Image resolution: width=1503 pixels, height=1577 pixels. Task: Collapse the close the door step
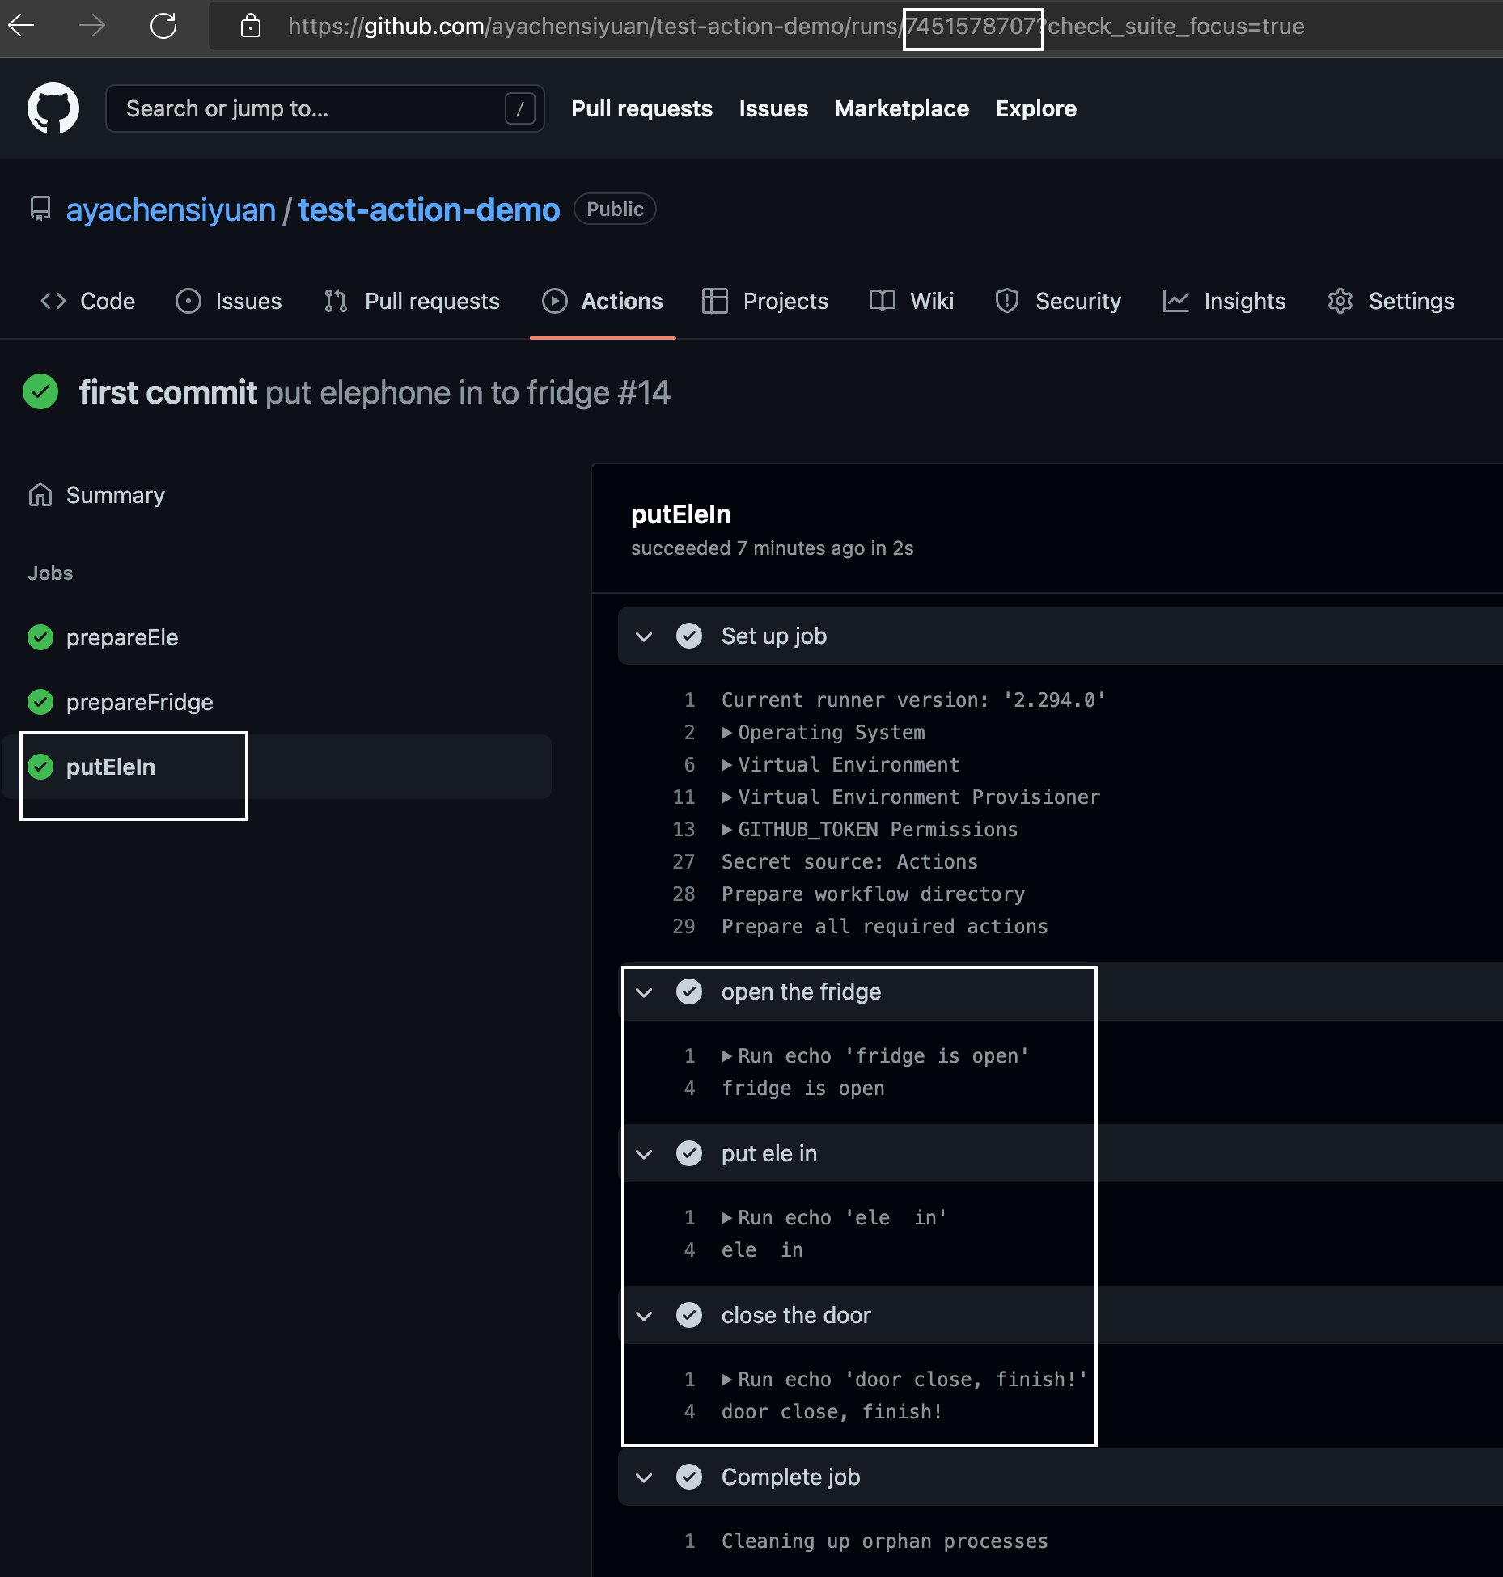click(x=644, y=1316)
